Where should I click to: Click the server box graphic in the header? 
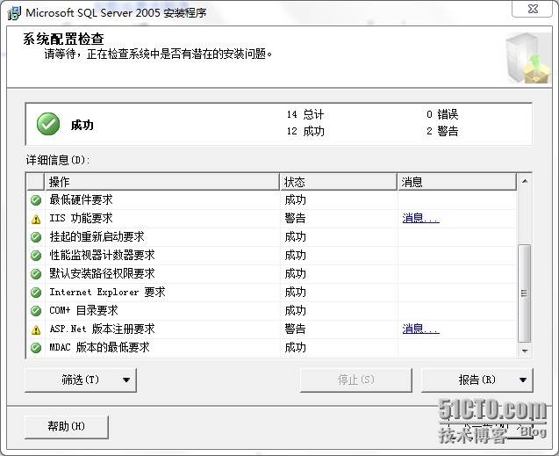(527, 58)
